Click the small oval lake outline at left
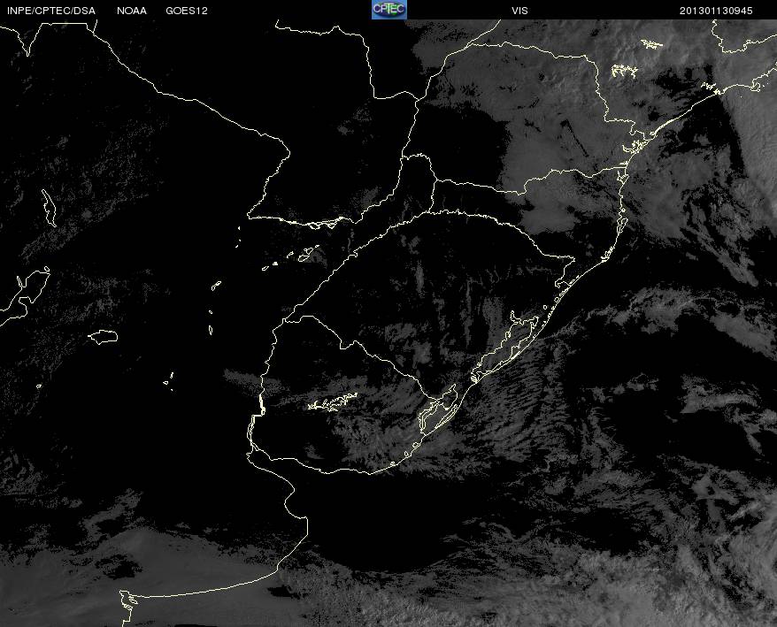The image size is (777, 627). [104, 336]
